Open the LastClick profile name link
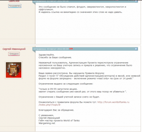Viewport: 142px width, 132px height. tap(14, 1)
